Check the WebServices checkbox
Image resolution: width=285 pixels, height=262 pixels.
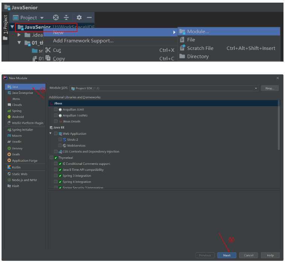point(60,146)
